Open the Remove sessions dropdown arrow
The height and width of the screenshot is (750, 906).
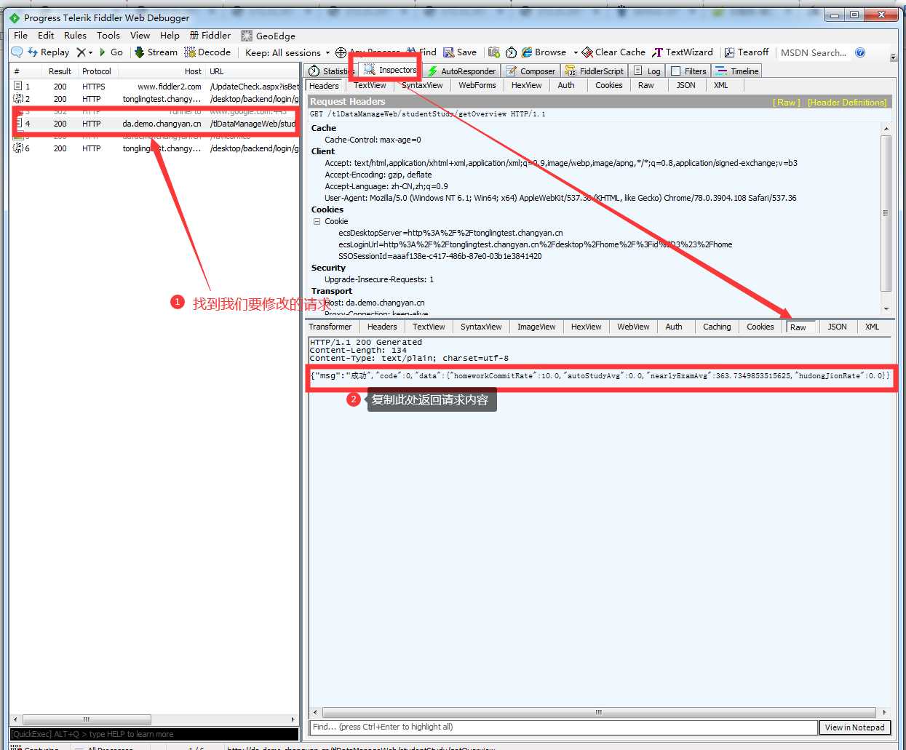pos(90,52)
